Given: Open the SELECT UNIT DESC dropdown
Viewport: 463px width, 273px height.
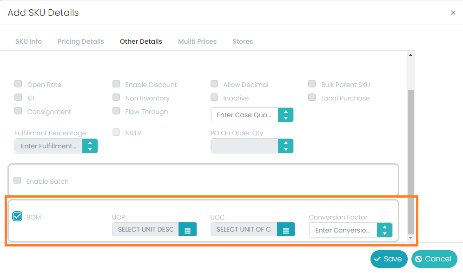Looking at the screenshot, I should tap(146, 230).
